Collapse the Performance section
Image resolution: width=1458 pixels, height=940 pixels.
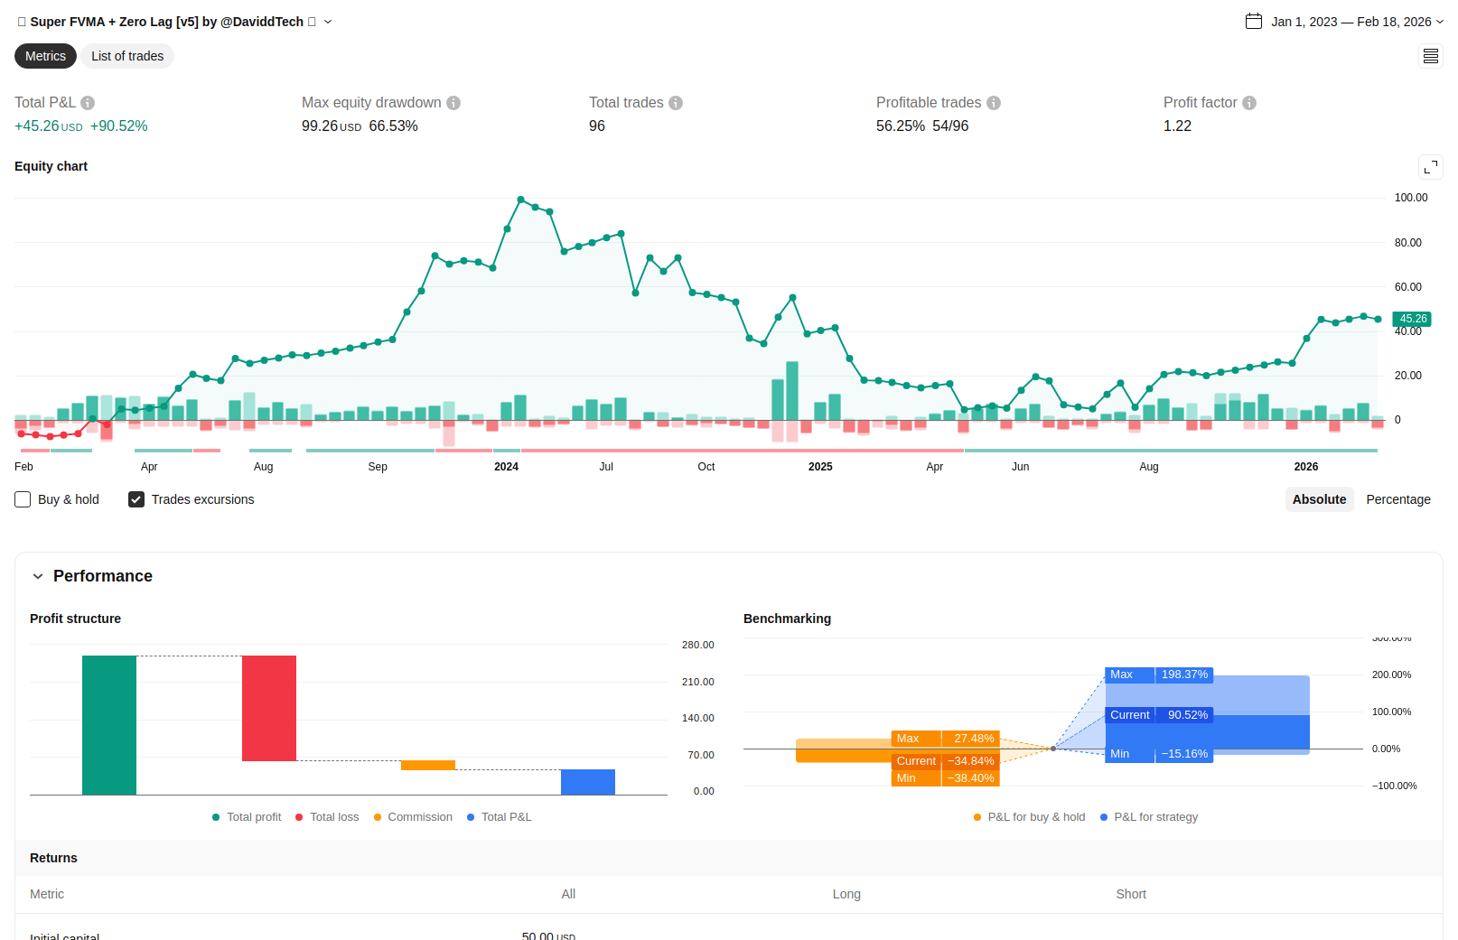click(38, 576)
